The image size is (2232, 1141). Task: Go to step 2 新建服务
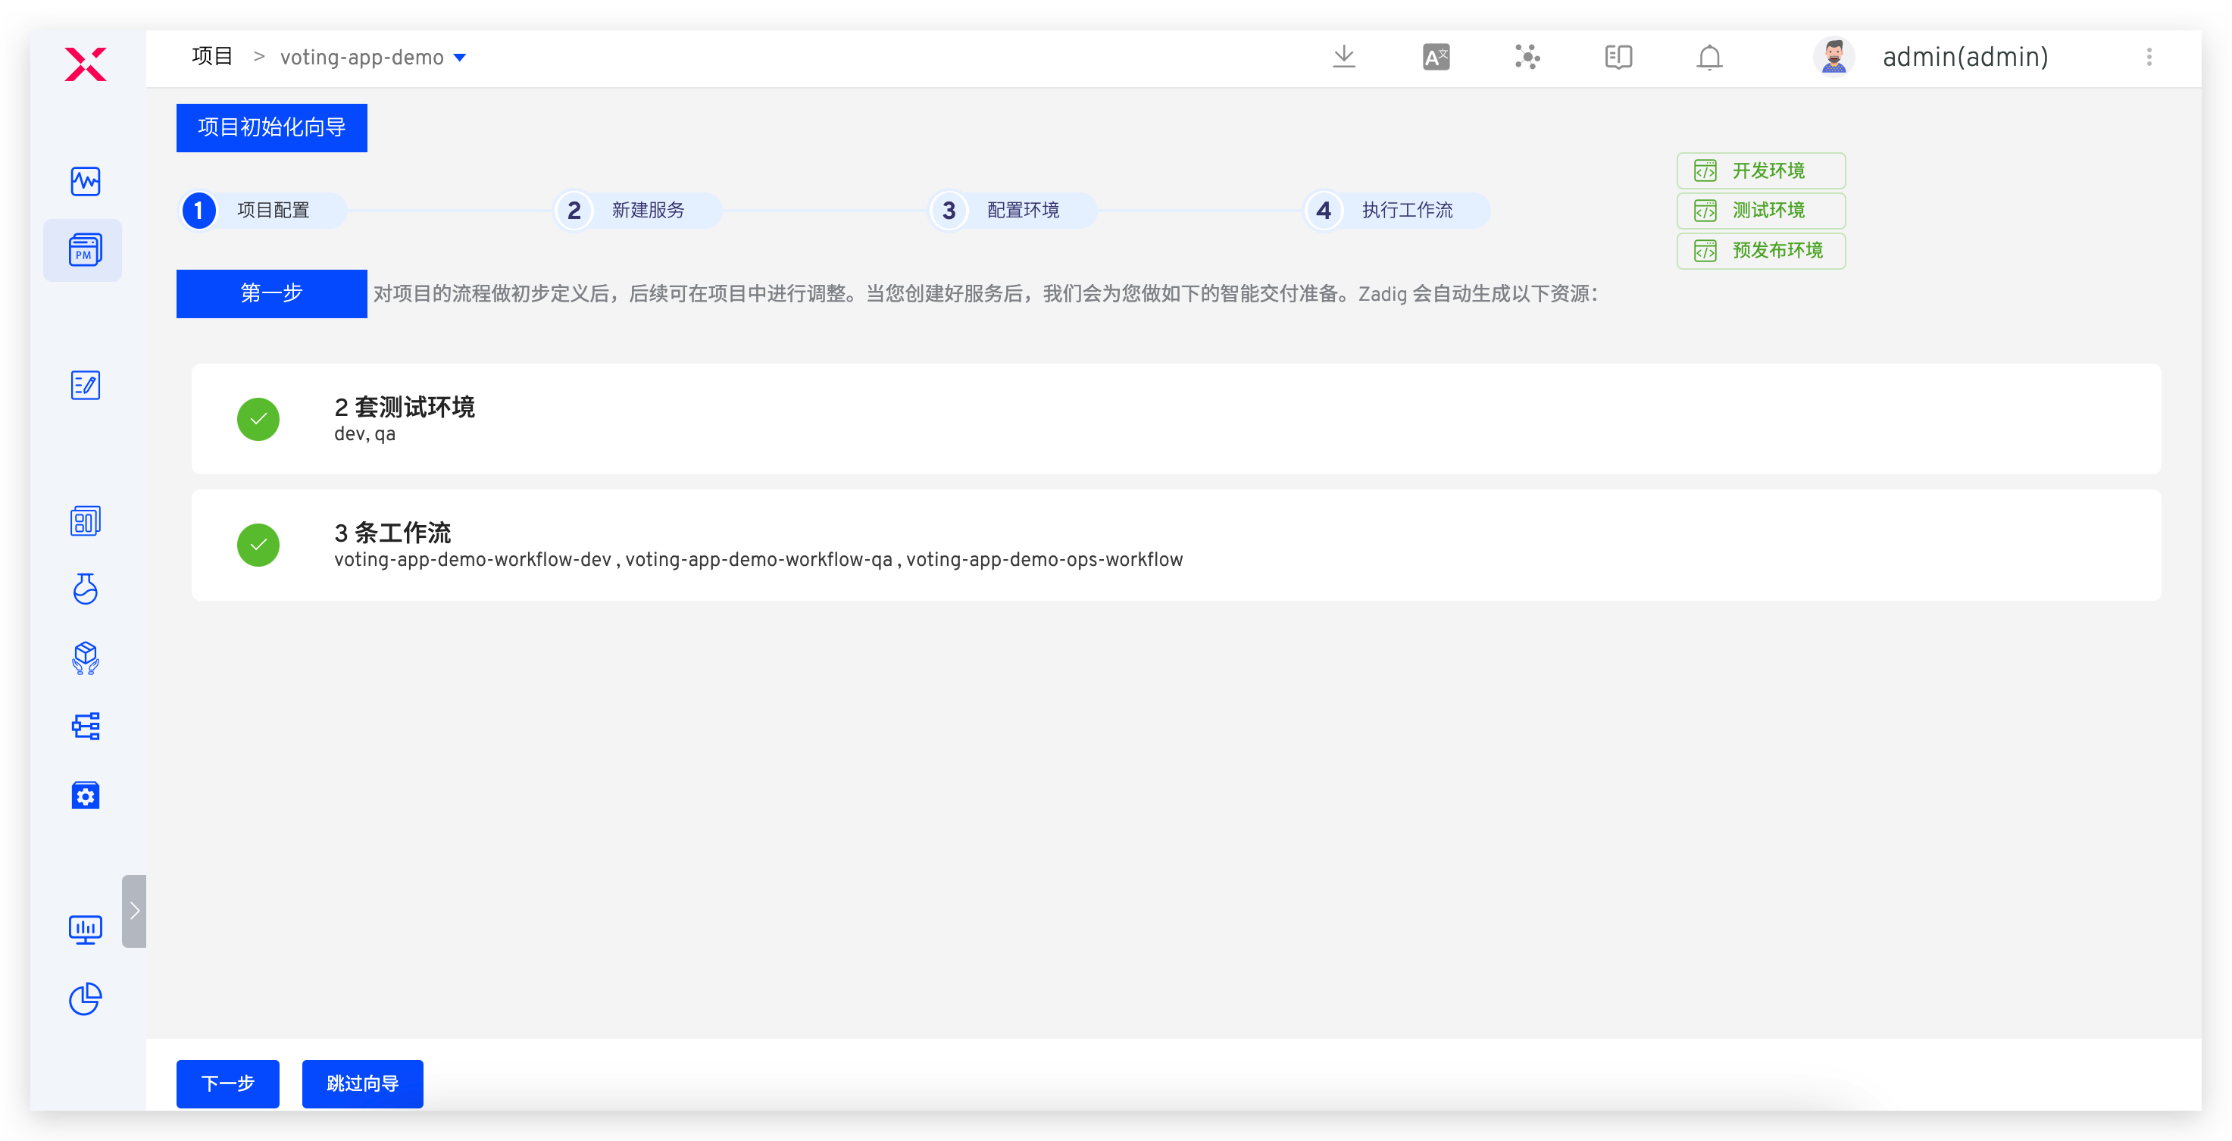[x=637, y=211]
